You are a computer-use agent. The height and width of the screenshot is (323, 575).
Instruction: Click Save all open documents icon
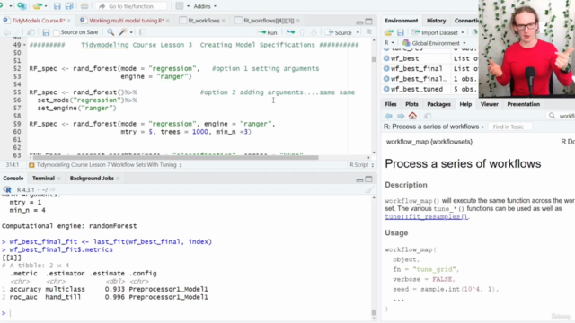tap(69, 6)
